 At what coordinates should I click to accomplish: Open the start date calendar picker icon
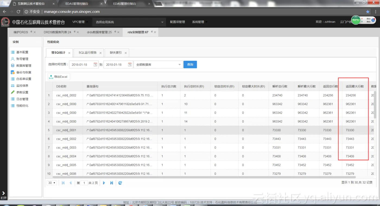point(95,65)
